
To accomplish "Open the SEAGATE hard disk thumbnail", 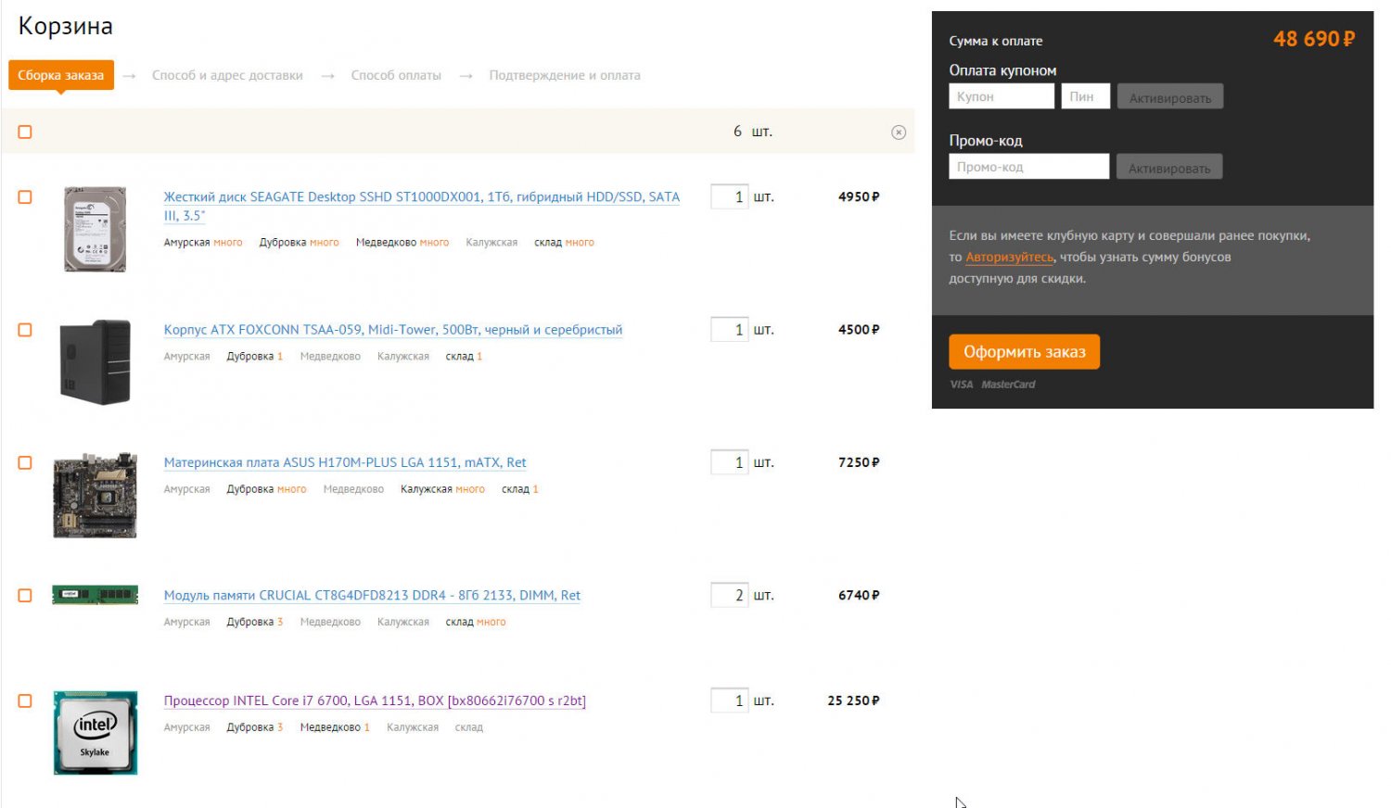I will click(x=95, y=229).
